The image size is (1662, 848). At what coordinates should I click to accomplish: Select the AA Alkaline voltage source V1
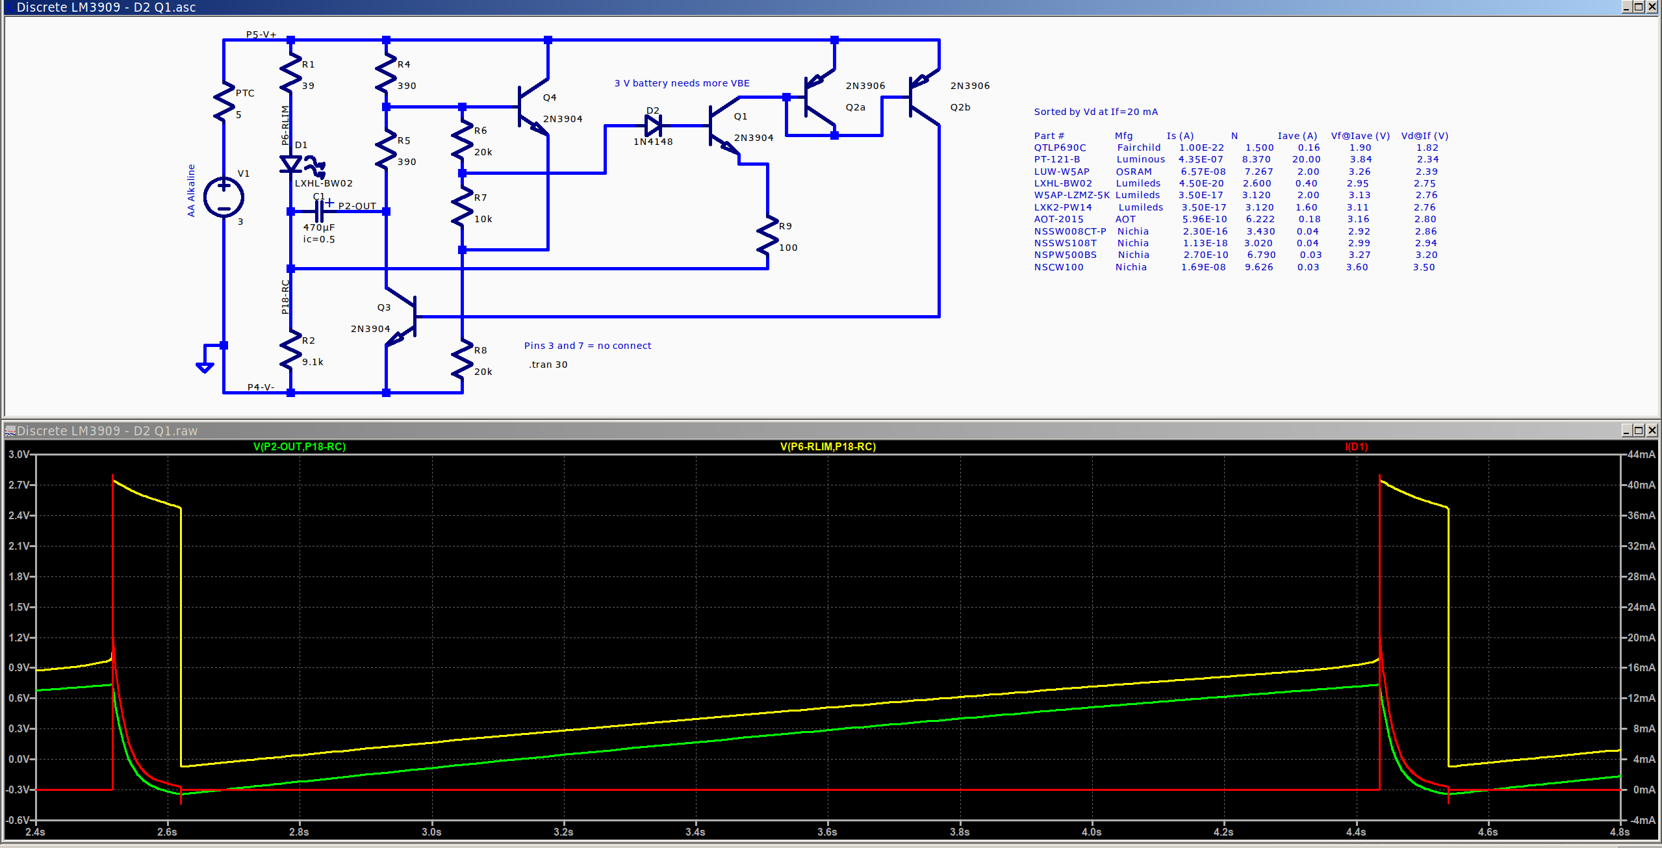click(x=224, y=196)
